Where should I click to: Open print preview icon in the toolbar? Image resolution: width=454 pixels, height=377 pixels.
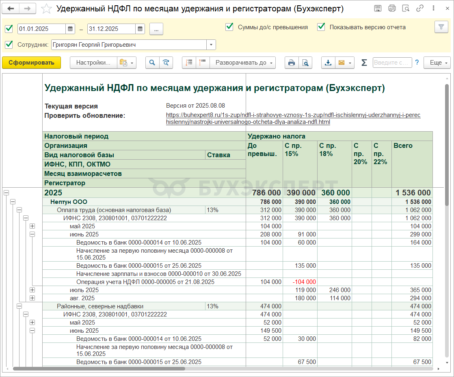pyautogui.click(x=305, y=63)
